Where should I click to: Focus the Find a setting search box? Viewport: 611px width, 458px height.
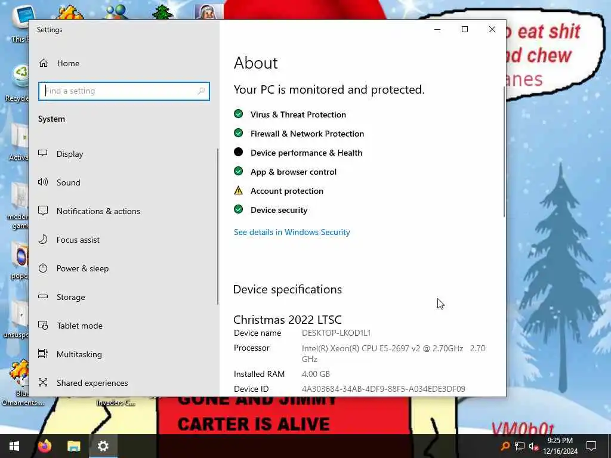pyautogui.click(x=124, y=91)
